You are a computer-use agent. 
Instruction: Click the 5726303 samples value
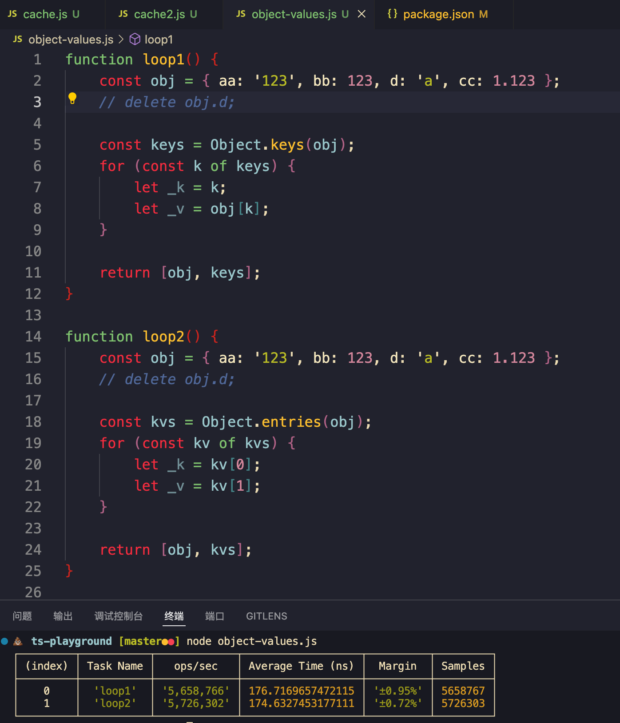tap(463, 703)
